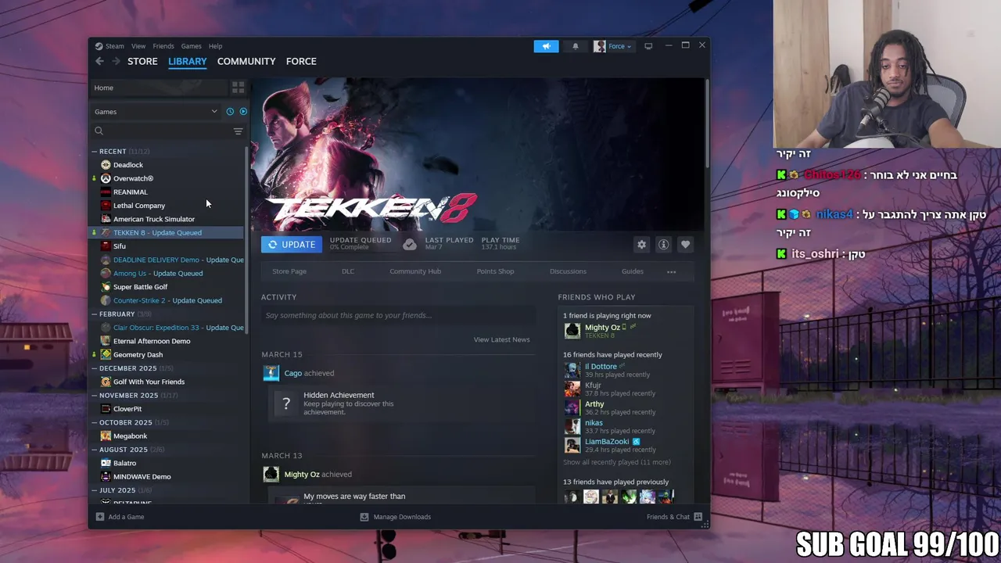Click the Cago activity avatar
The image size is (1001, 563).
271,373
